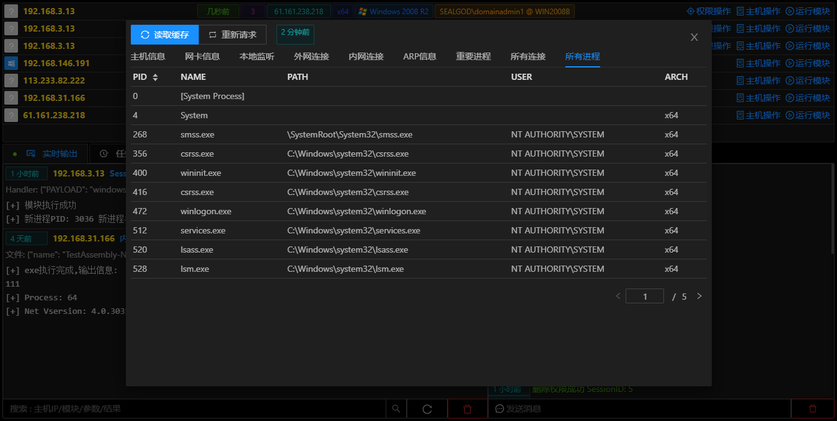The height and width of the screenshot is (421, 837).
Task: Sort the process table by PID
Action: point(155,77)
